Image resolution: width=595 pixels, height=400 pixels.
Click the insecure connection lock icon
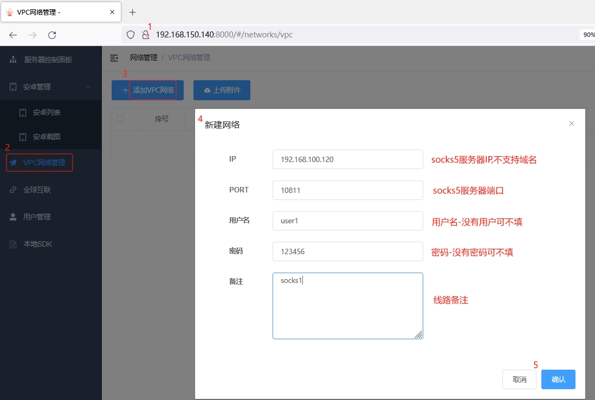[x=145, y=35]
